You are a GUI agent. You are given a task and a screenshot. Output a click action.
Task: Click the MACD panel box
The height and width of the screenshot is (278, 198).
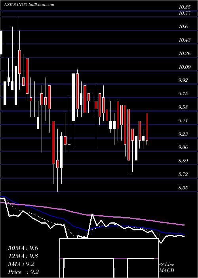[109, 258]
